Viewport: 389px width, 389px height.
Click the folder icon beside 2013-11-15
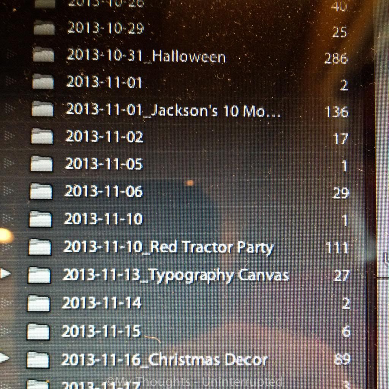coord(38,332)
